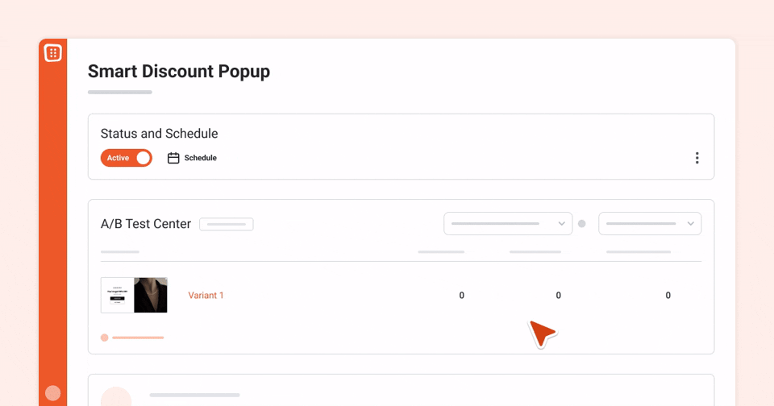Open the first dropdown in A/B Test Center
Viewport: 774px width, 406px height.
pos(508,224)
